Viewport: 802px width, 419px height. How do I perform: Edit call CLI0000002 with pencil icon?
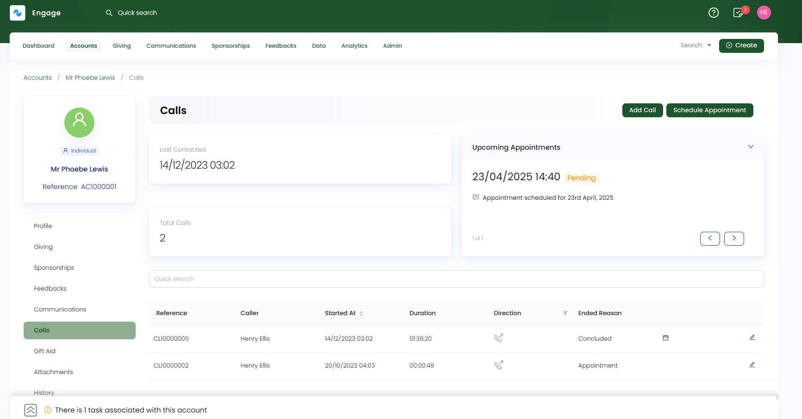(752, 365)
